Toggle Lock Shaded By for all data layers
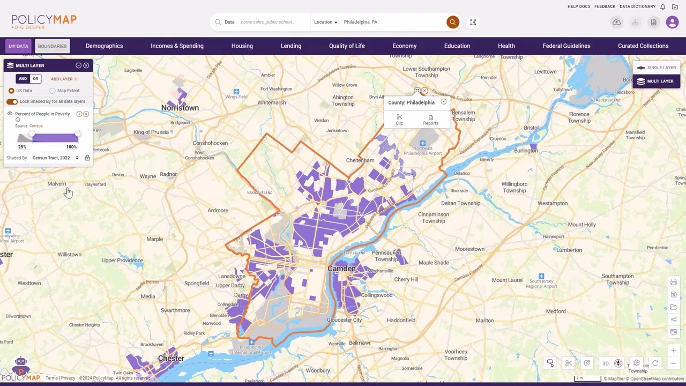This screenshot has width=686, height=386. click(x=12, y=101)
